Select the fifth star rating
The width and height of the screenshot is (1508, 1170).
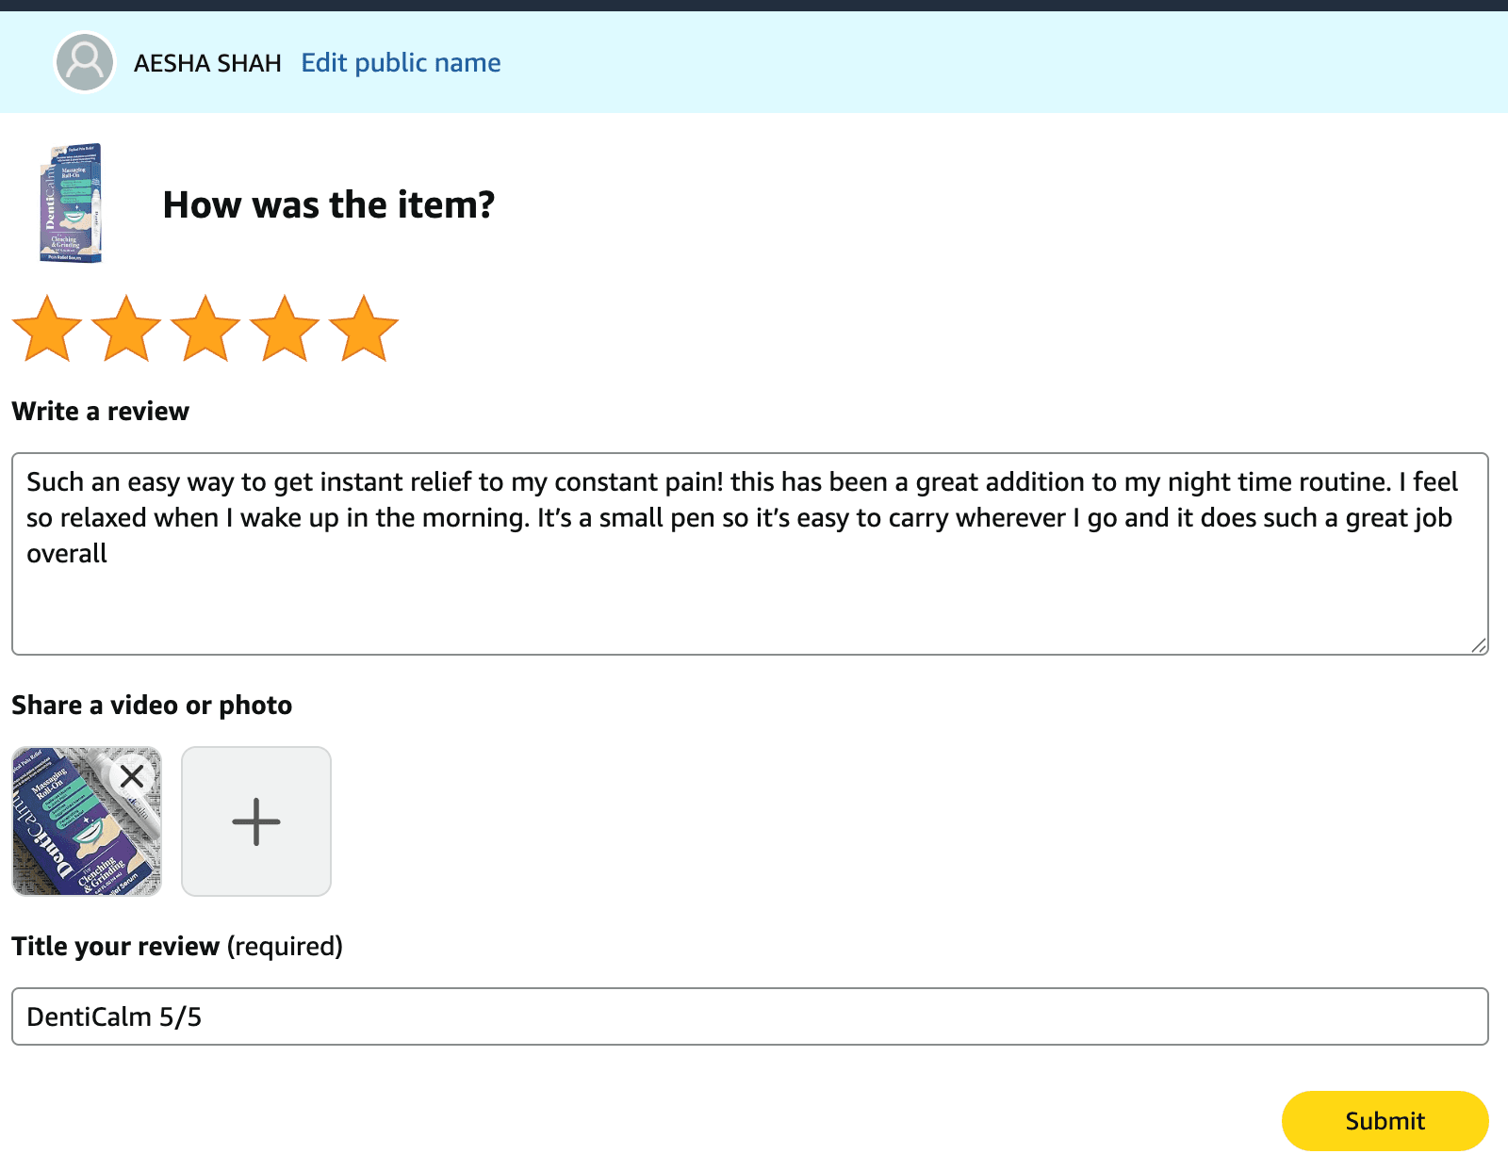[x=363, y=328]
